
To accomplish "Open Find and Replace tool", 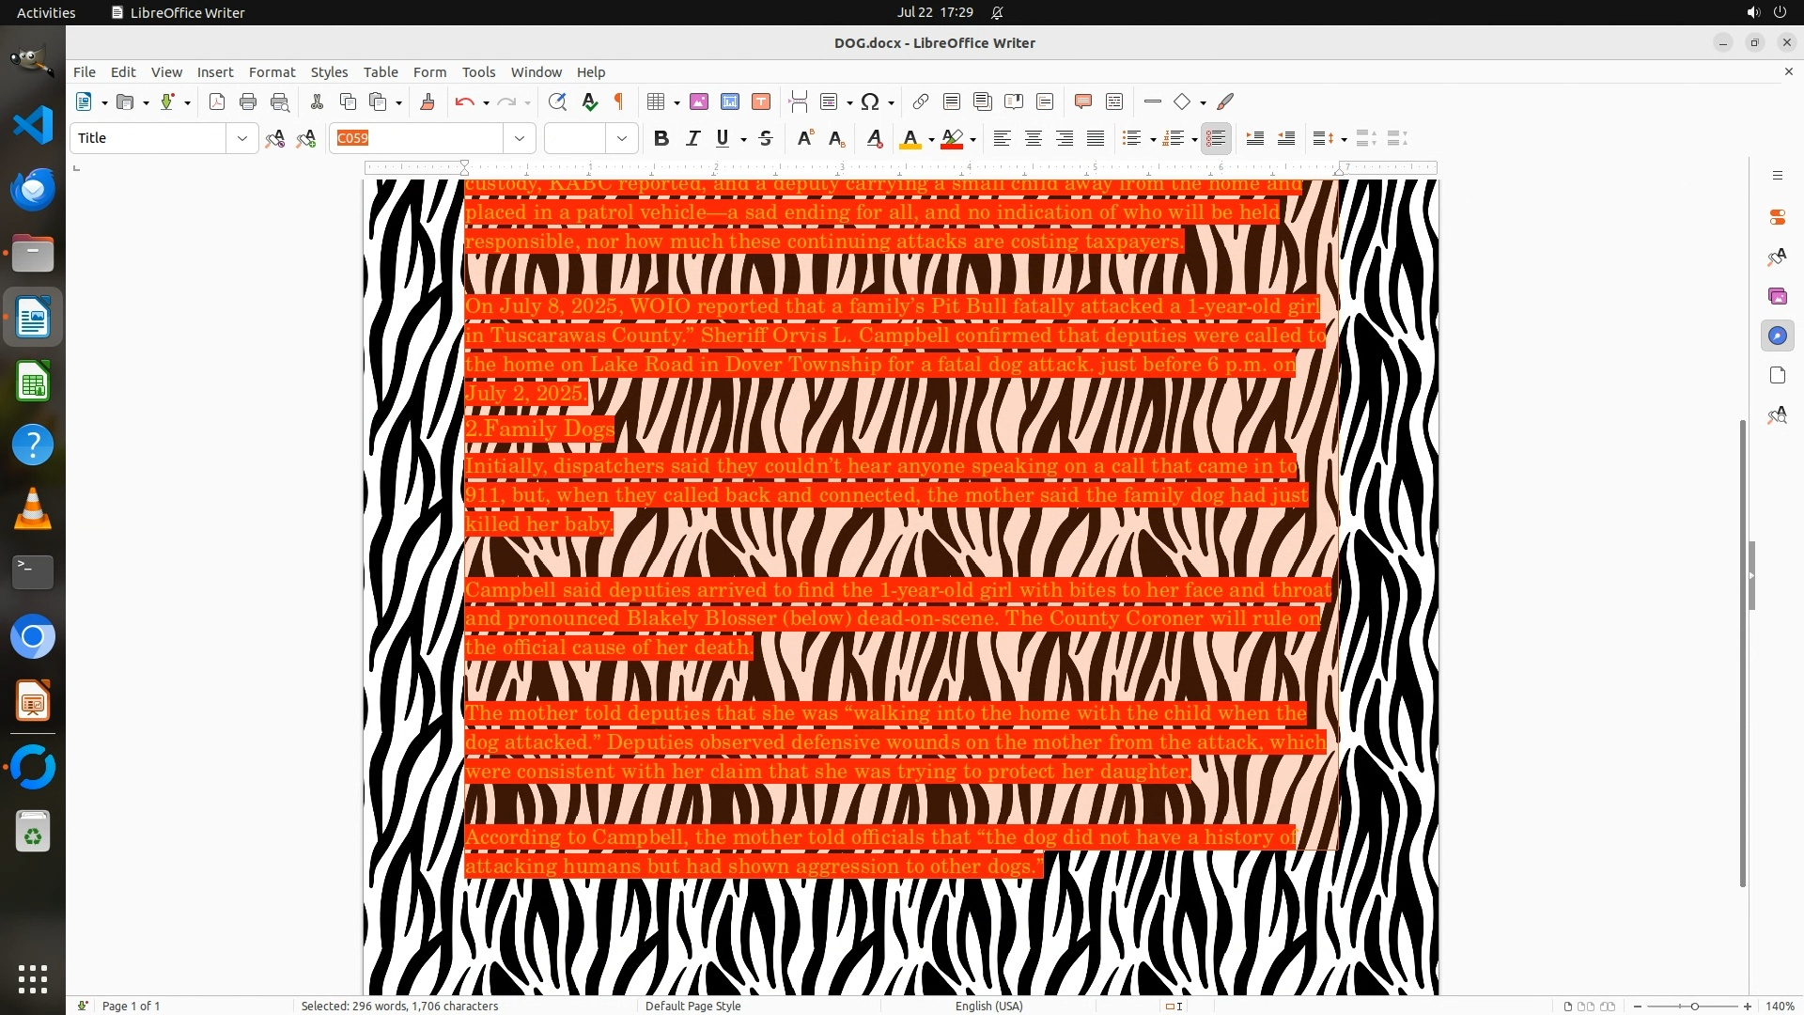I will (x=557, y=101).
